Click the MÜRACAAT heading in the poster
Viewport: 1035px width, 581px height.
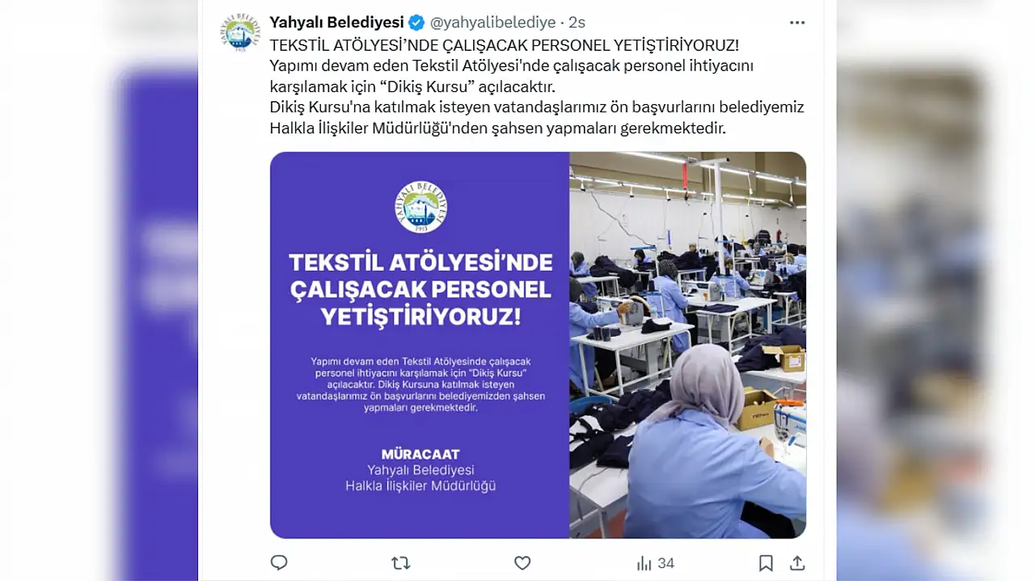(x=420, y=454)
